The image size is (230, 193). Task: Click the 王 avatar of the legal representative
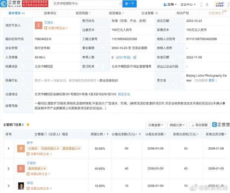pyautogui.click(x=38, y=25)
